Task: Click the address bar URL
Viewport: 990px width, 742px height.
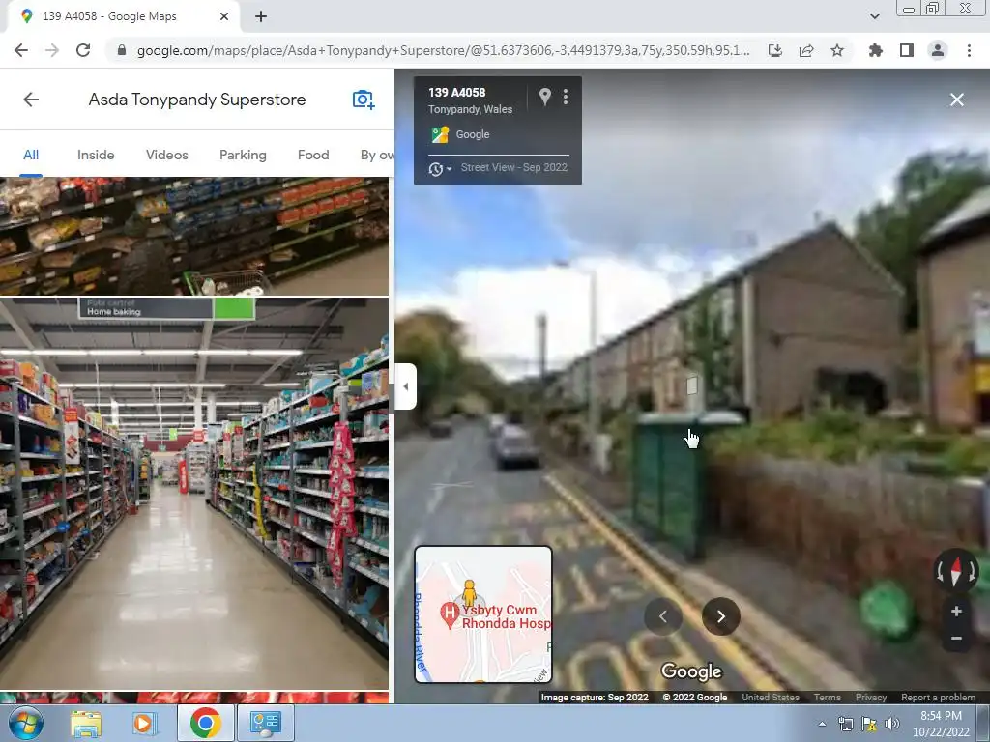Action: point(443,50)
